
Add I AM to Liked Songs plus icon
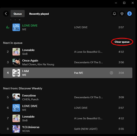pyautogui.click(x=111, y=73)
